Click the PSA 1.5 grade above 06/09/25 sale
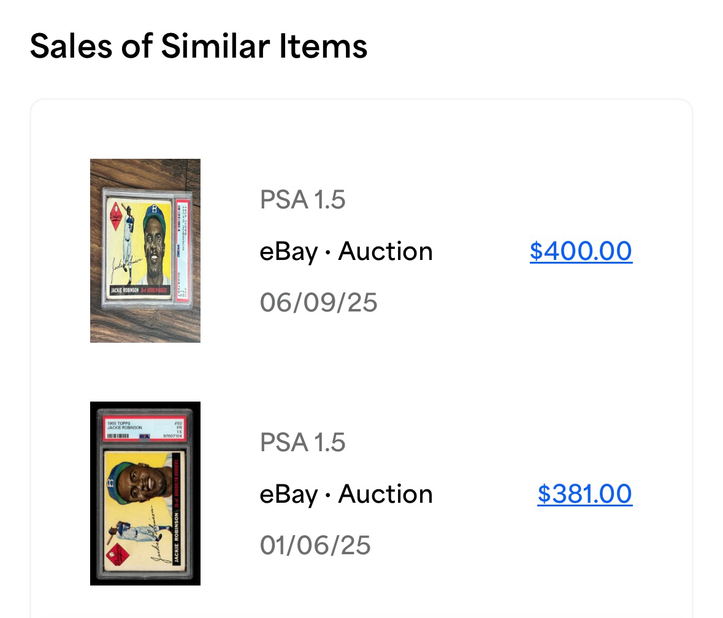Screen dimensions: 723x618 (302, 200)
